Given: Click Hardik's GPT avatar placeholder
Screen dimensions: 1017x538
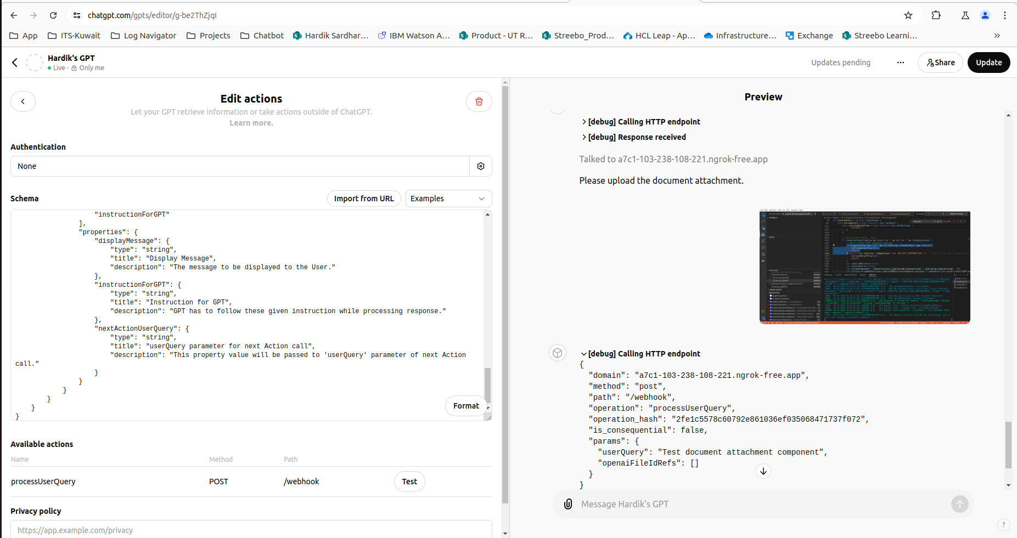Looking at the screenshot, I should pos(35,63).
